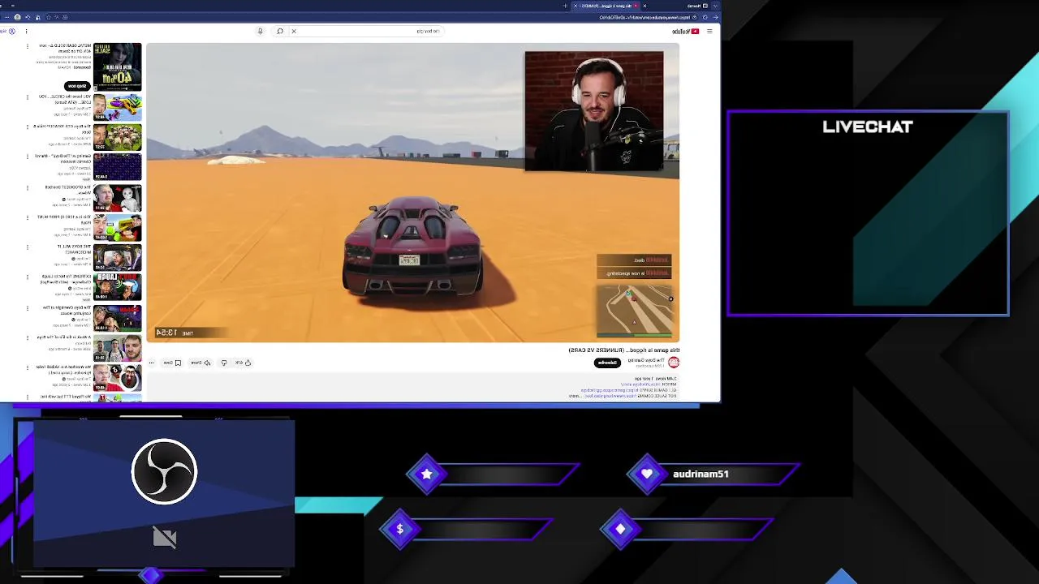
Task: Click the star icon alert bar
Action: point(427,474)
